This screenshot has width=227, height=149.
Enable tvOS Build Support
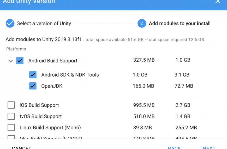[11, 116]
